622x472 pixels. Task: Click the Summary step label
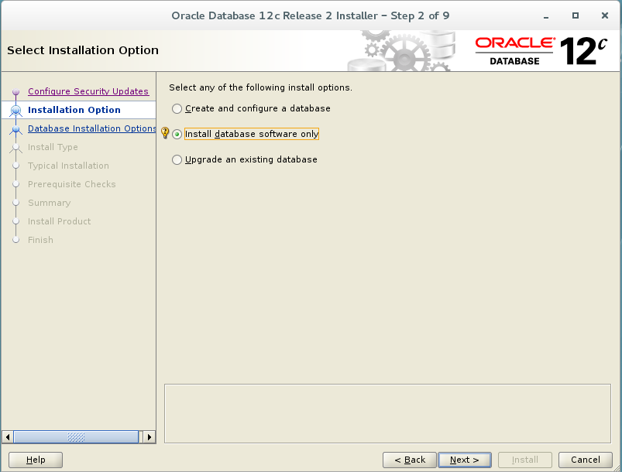point(50,203)
